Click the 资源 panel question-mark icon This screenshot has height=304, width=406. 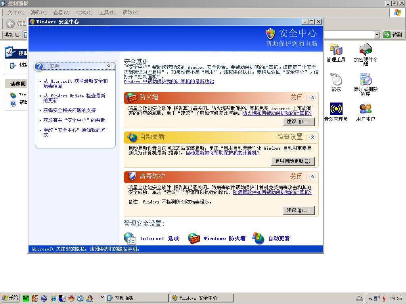pos(39,66)
